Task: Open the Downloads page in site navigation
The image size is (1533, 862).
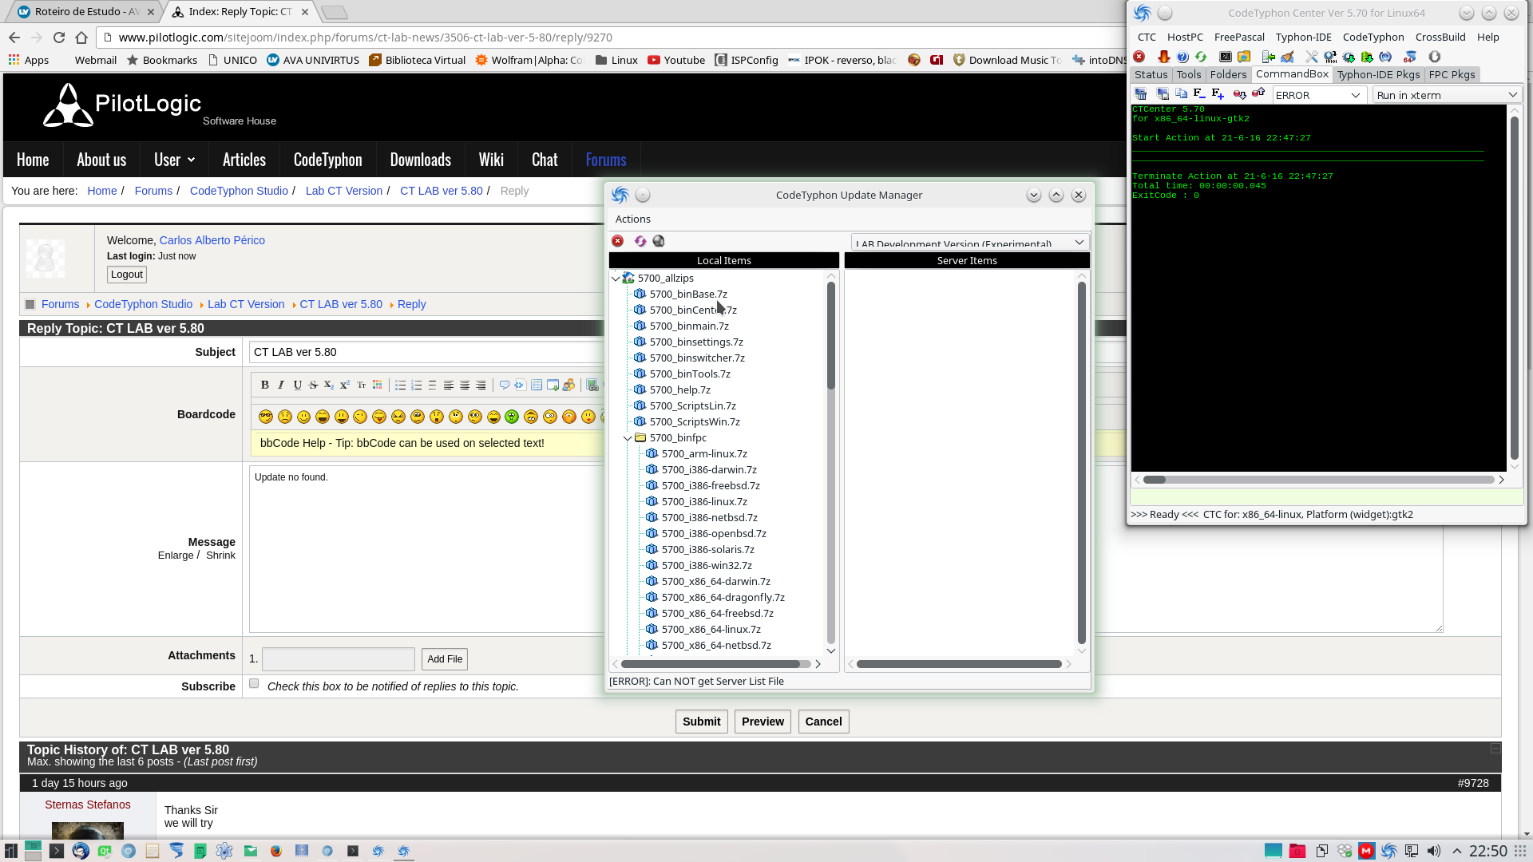Action: [420, 160]
